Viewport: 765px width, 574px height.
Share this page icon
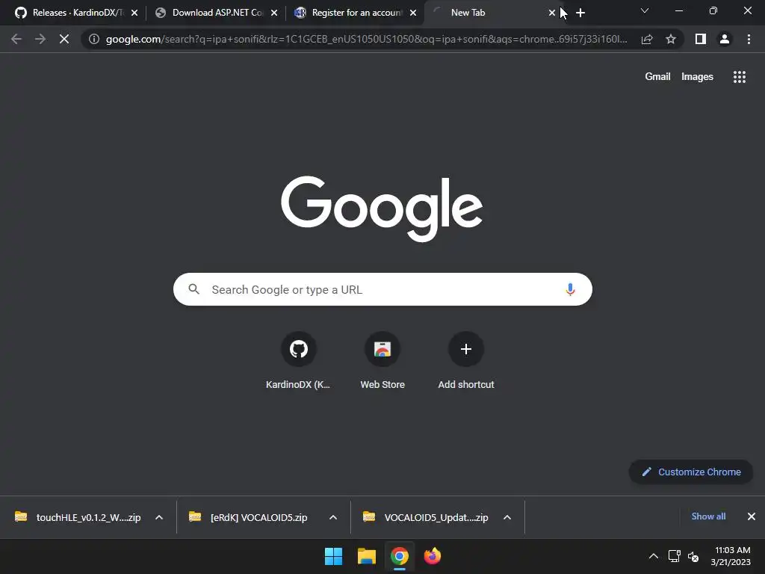[x=647, y=39]
